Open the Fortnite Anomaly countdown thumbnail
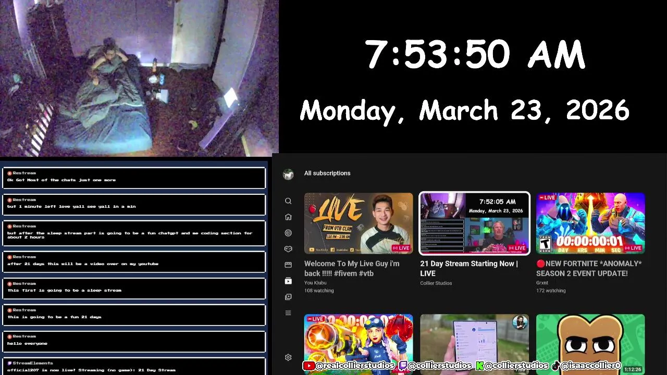Screen dimensions: 667x375 590,223
